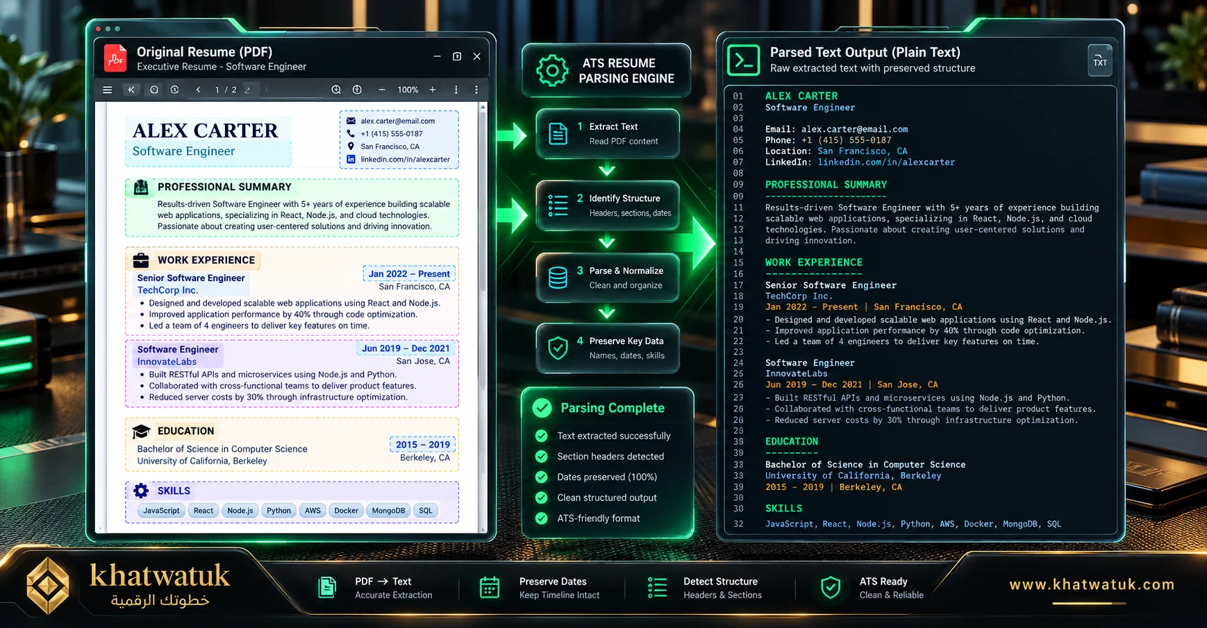Viewport: 1207px width, 628px height.
Task: Select the Parse & Normalize step card
Action: point(608,278)
